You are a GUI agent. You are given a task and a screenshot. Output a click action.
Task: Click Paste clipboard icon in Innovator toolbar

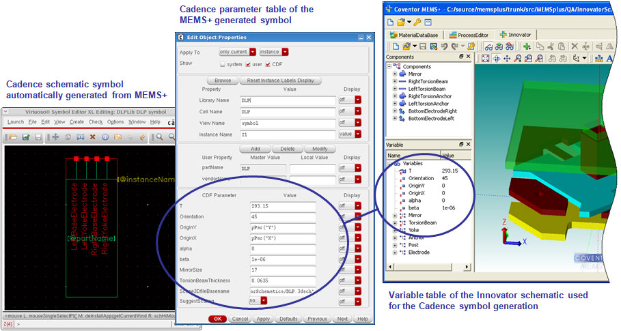(x=561, y=46)
